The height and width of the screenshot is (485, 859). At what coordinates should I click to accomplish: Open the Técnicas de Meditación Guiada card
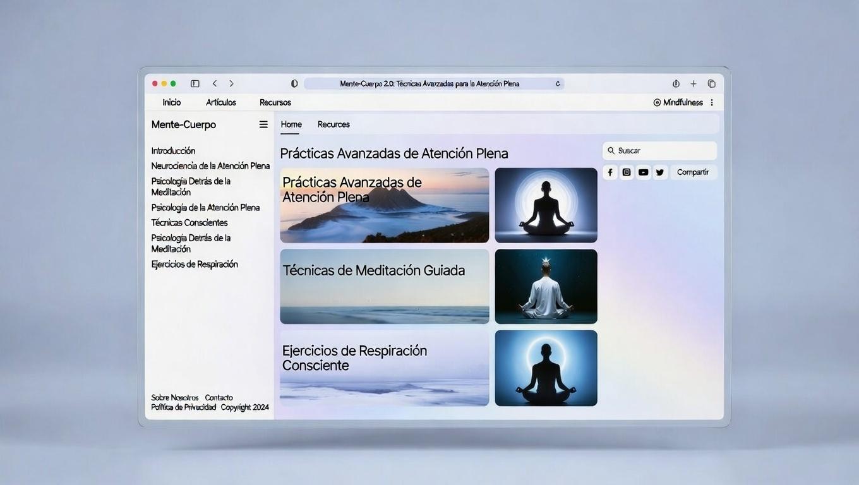pos(384,286)
